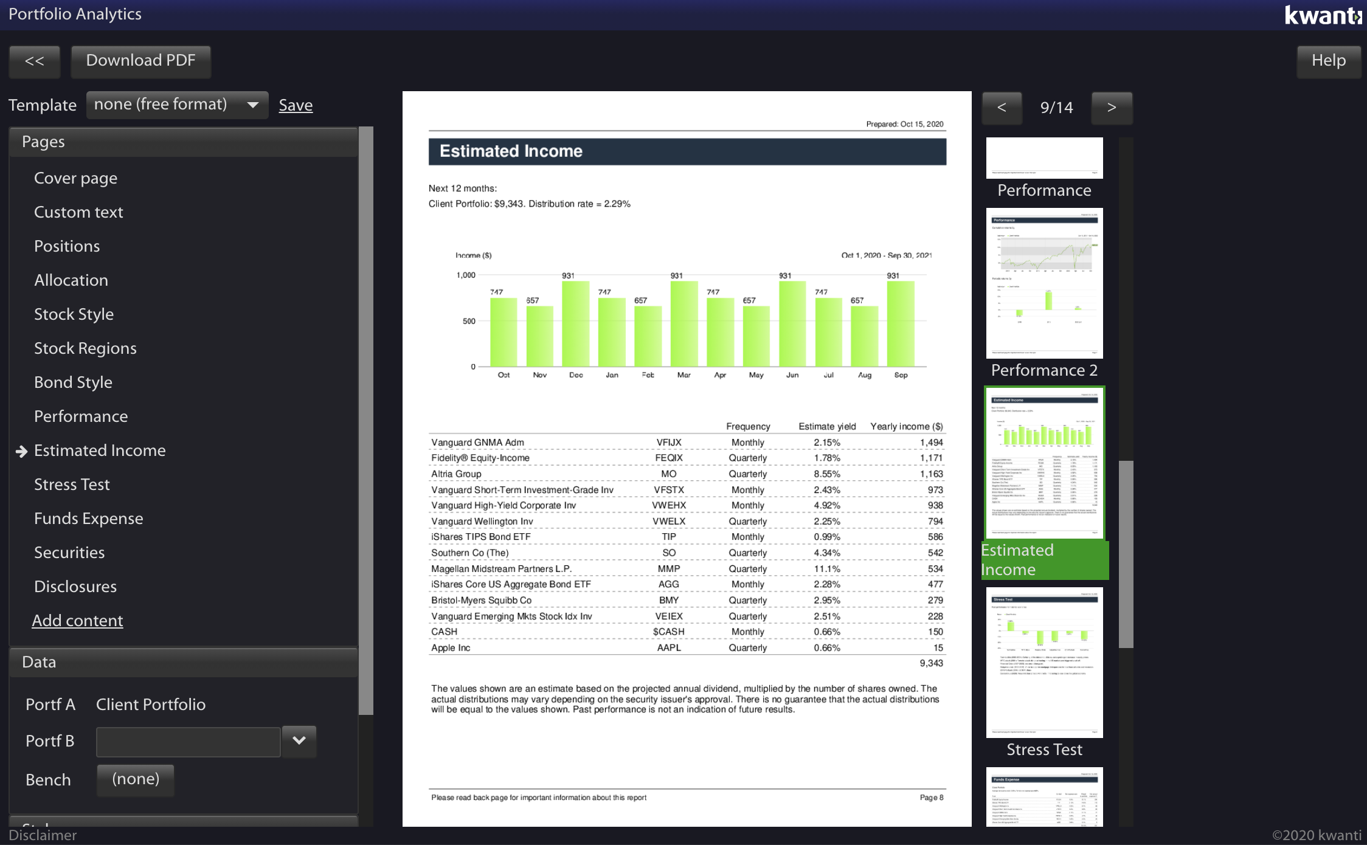Go back using the << button
The image size is (1367, 845).
click(x=35, y=61)
